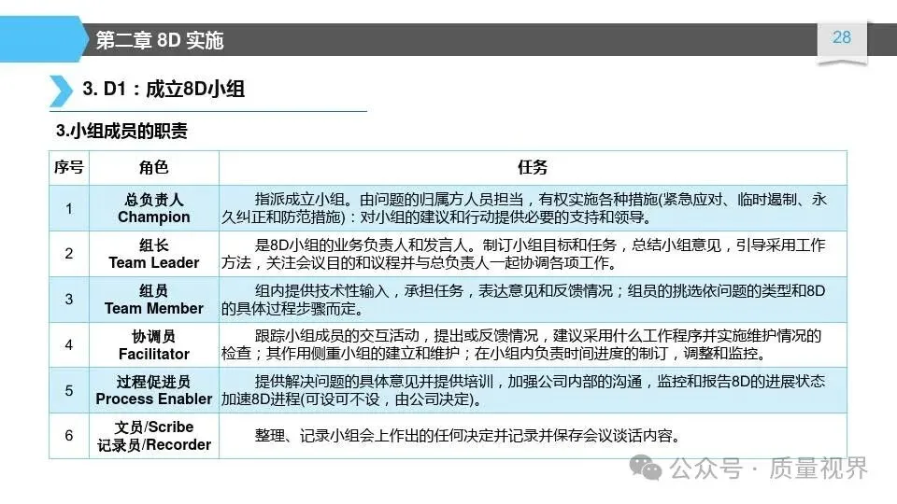Click the task text starting '整理、记录小组会上'
The height and width of the screenshot is (504, 897).
pyautogui.click(x=468, y=436)
